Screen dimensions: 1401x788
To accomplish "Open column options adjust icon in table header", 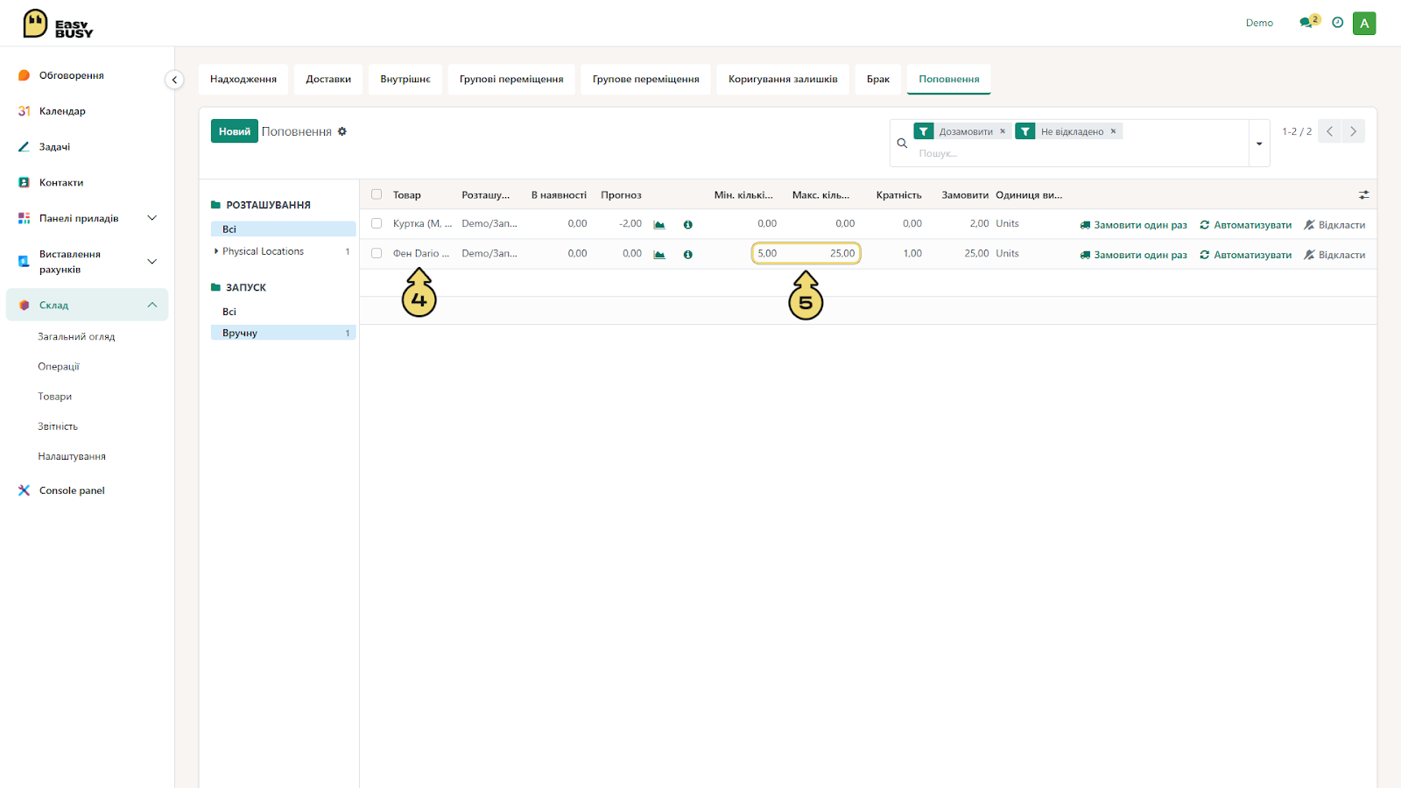I will pyautogui.click(x=1363, y=195).
